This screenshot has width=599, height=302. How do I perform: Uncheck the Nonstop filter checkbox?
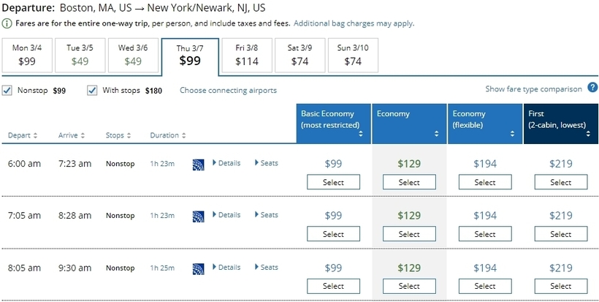point(7,91)
